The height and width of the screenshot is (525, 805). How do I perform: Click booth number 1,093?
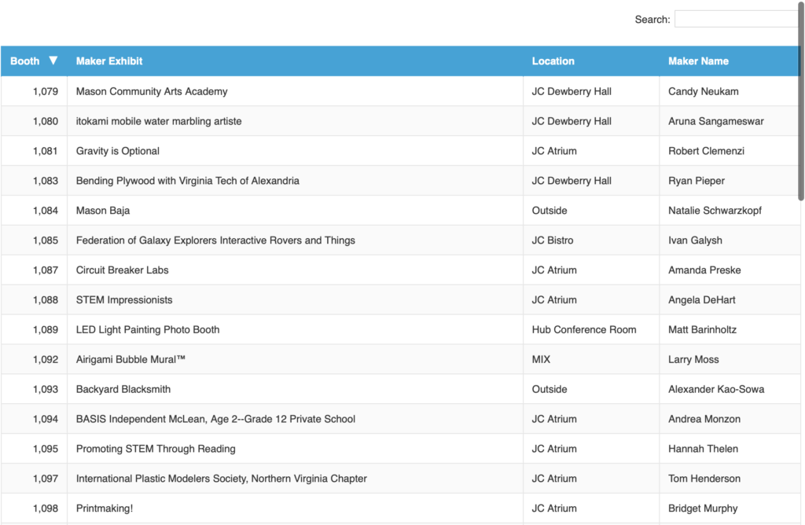[45, 389]
